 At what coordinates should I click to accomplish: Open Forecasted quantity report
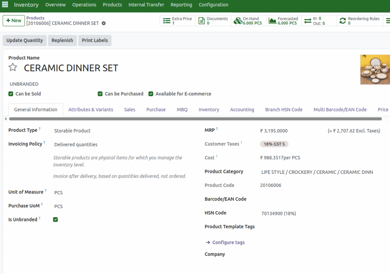(x=283, y=21)
